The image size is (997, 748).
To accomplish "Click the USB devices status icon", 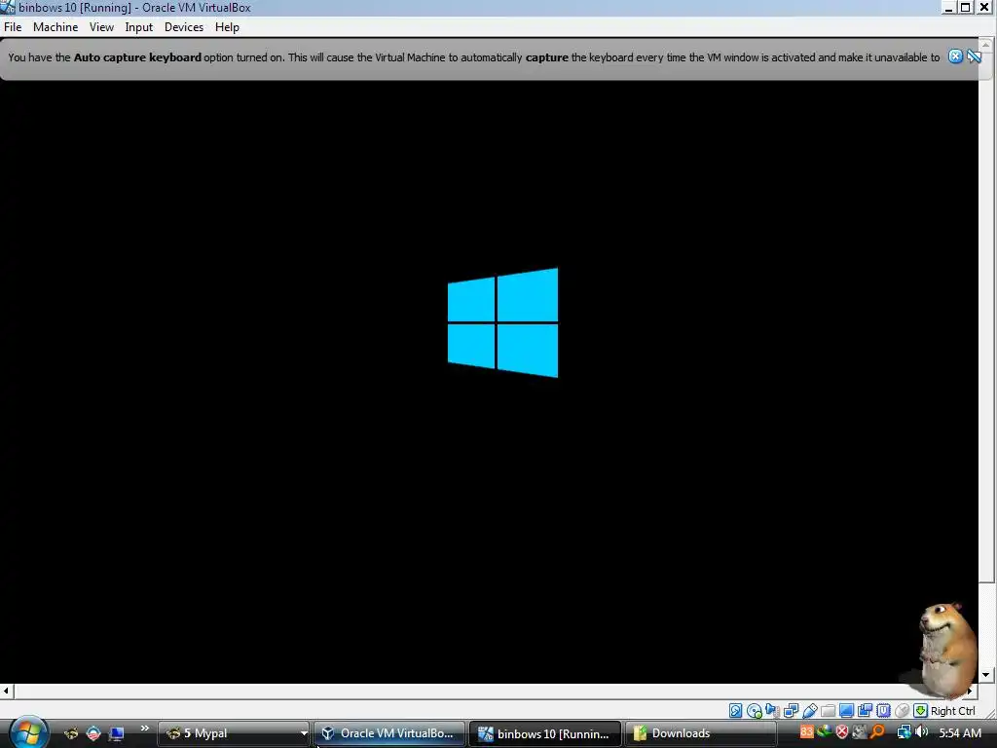I will 809,710.
